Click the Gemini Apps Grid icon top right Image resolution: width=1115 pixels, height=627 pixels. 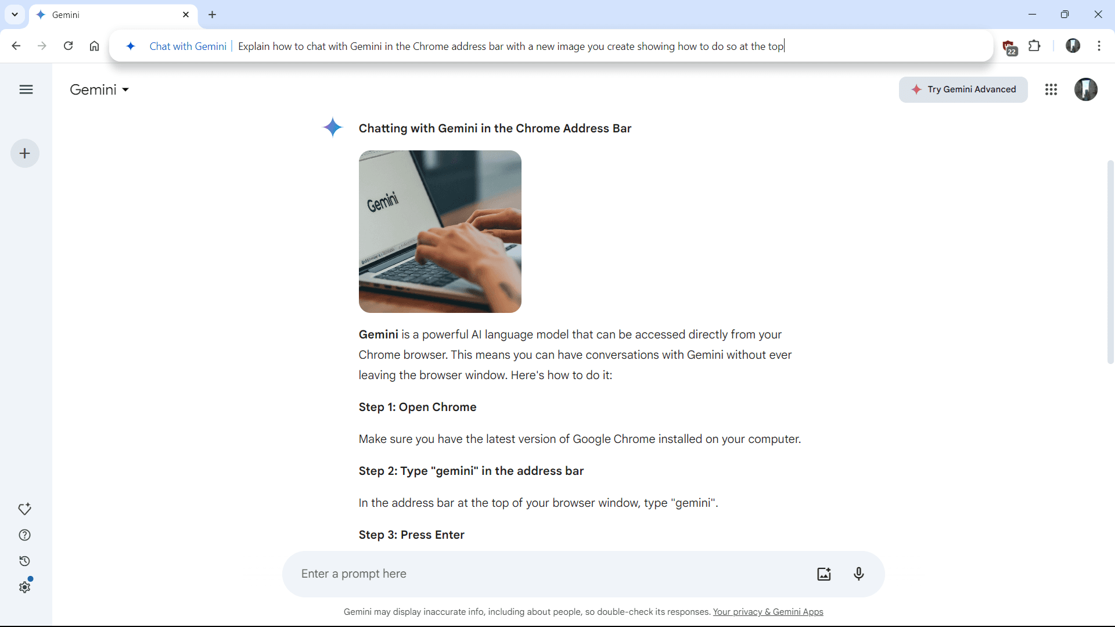coord(1051,89)
